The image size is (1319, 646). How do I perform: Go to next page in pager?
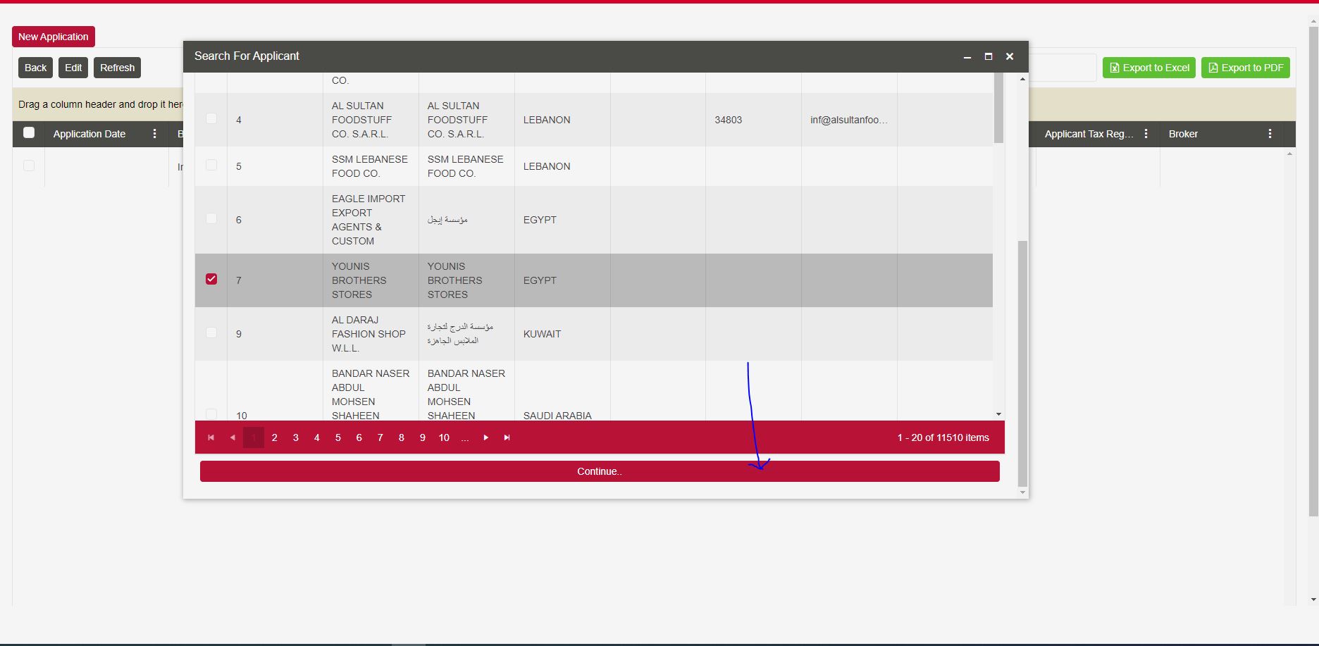(x=485, y=437)
